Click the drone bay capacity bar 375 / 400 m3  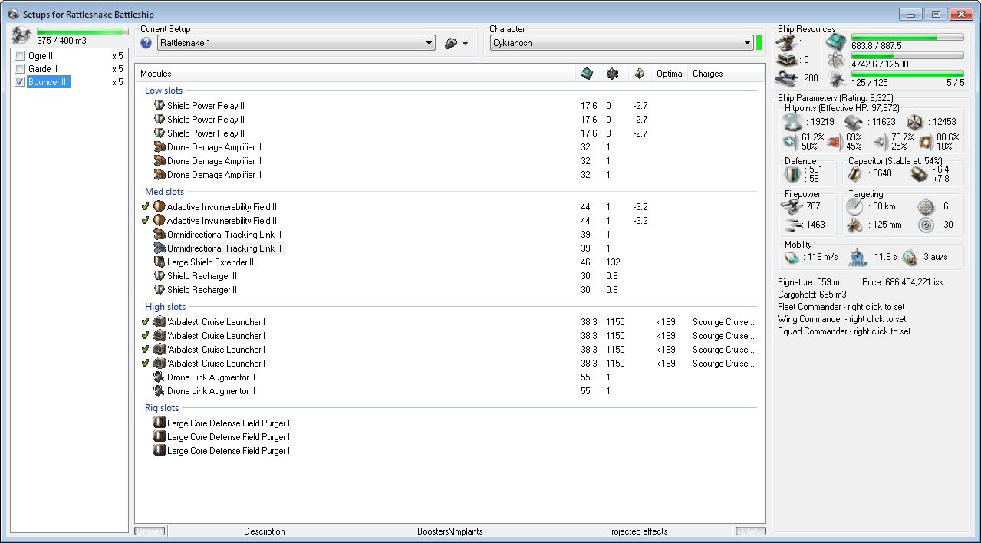[83, 32]
